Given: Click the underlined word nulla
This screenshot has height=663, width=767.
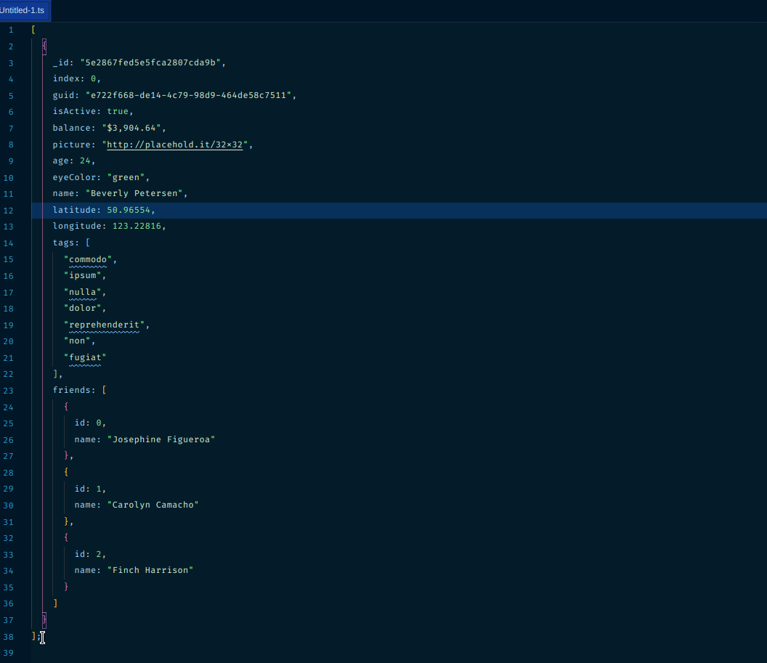Looking at the screenshot, I should (83, 292).
